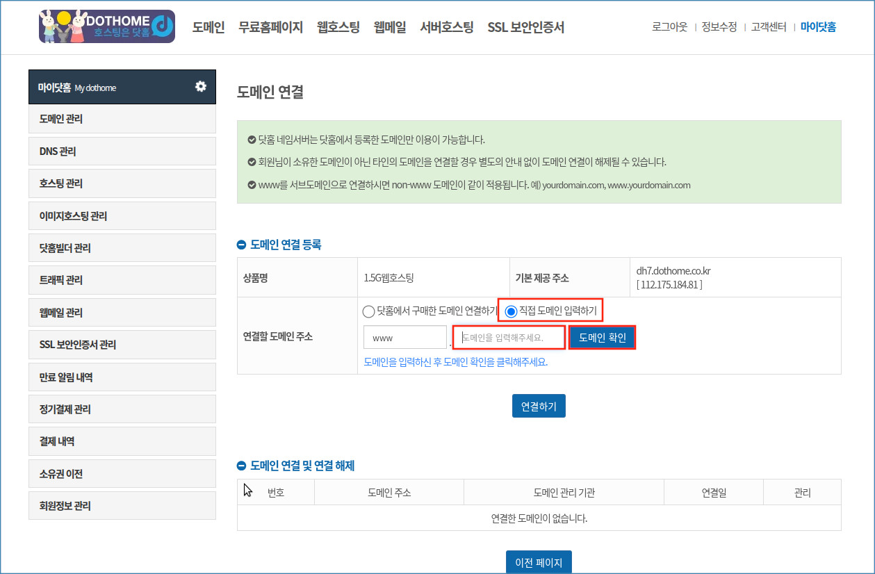Open 웹호스팅 in the top navigation
Viewport: 875px width, 574px height.
(x=338, y=28)
